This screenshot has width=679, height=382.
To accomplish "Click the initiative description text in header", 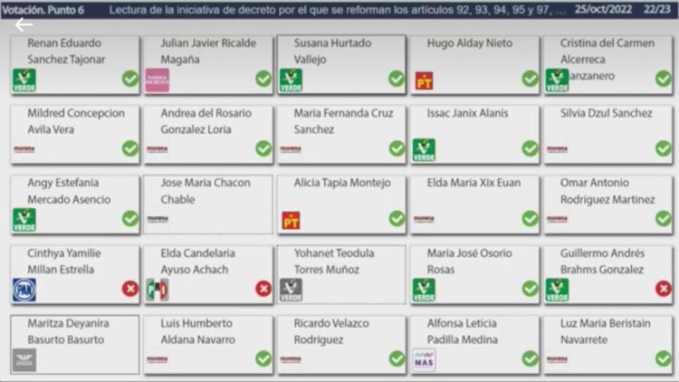I will tap(338, 10).
